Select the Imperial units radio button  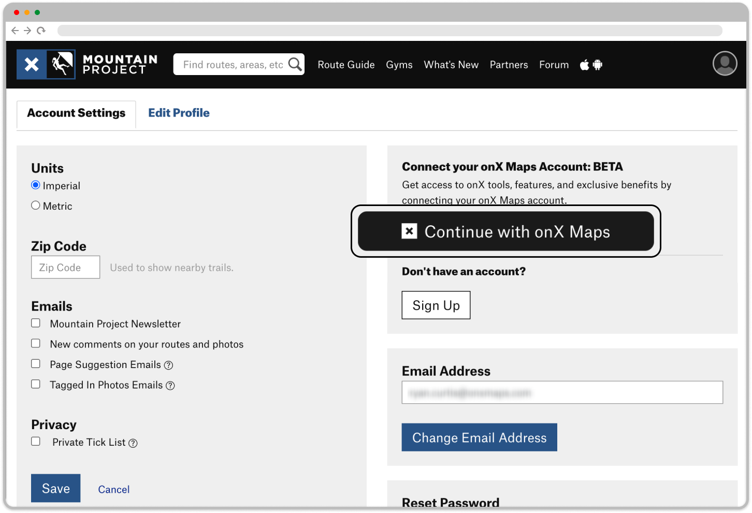36,185
